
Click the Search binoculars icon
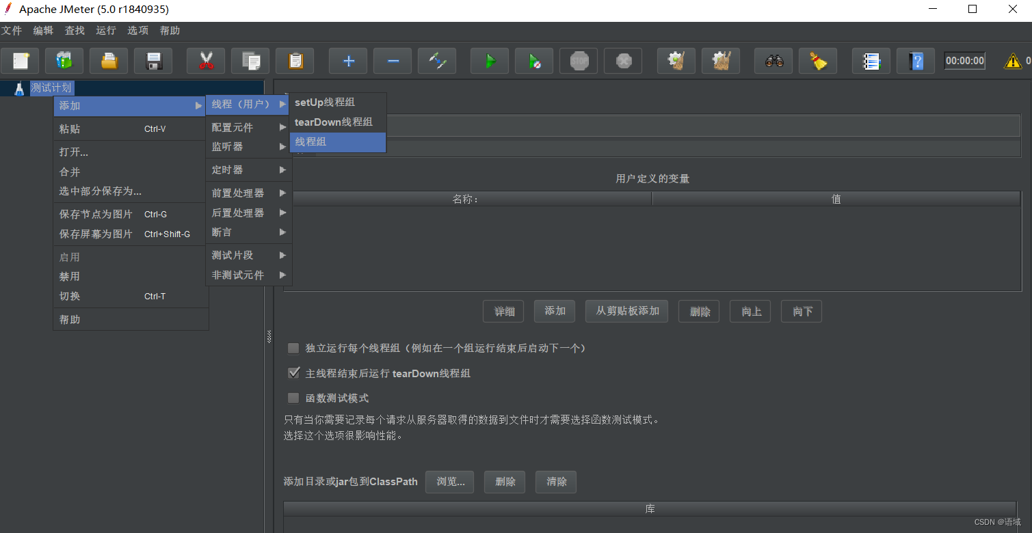773,61
